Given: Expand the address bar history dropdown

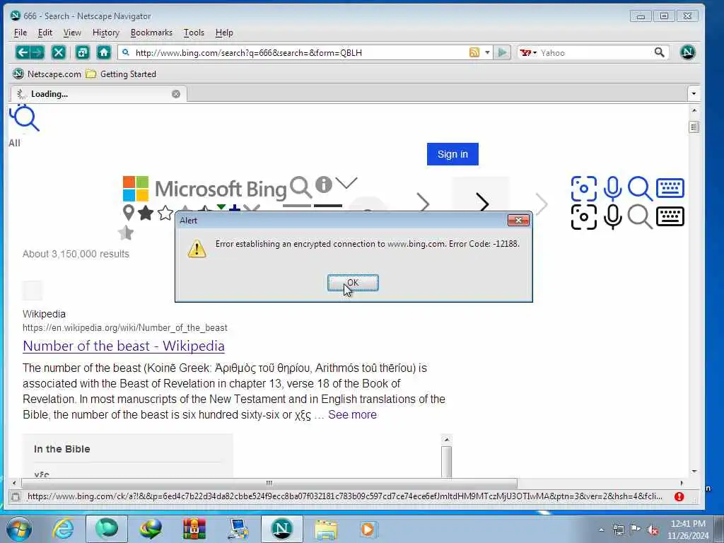Looking at the screenshot, I should tap(487, 52).
